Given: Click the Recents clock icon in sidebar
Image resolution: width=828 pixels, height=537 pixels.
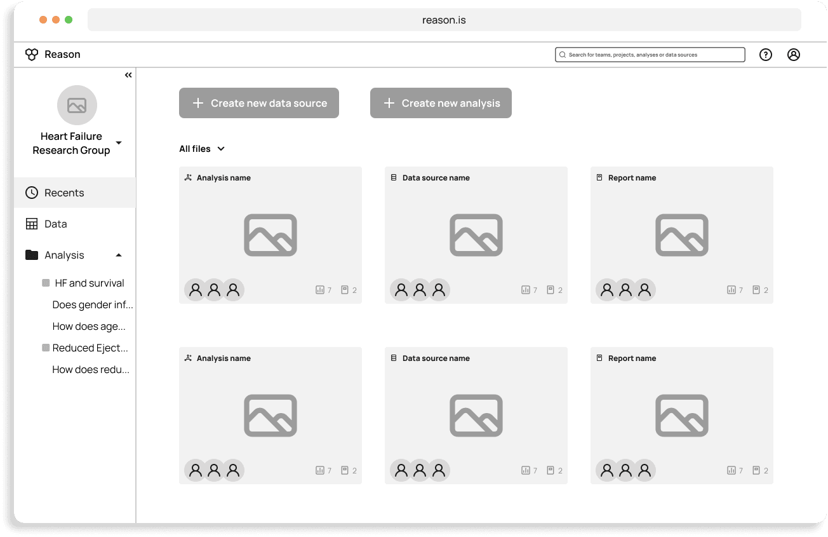Looking at the screenshot, I should [32, 193].
